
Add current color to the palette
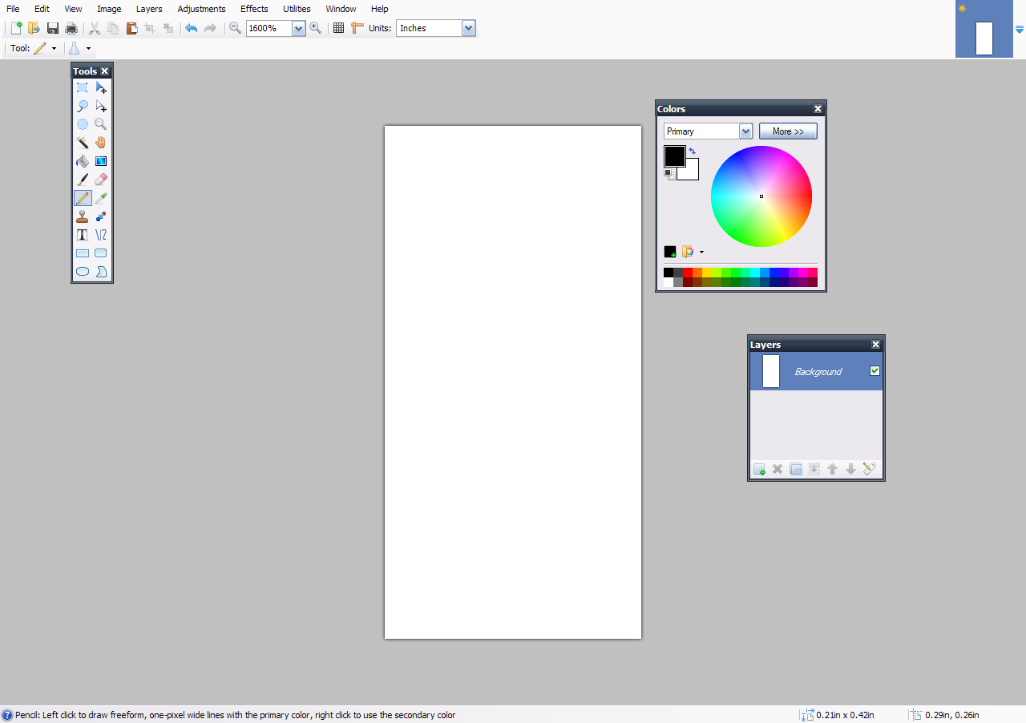tap(670, 252)
